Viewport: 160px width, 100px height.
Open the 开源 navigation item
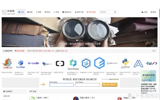point(56,12)
